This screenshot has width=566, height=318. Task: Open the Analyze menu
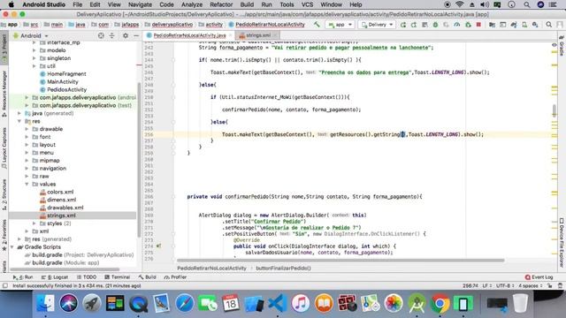tap(192, 4)
